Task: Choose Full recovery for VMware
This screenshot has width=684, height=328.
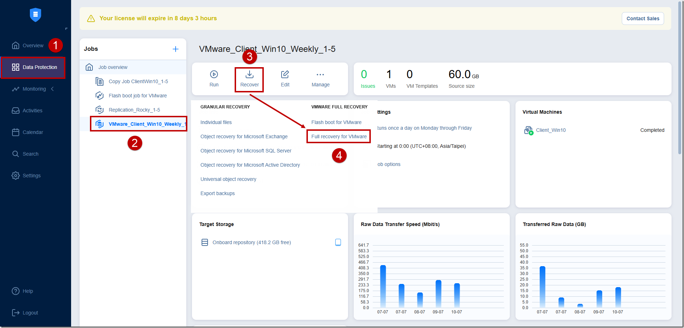Action: pyautogui.click(x=339, y=136)
